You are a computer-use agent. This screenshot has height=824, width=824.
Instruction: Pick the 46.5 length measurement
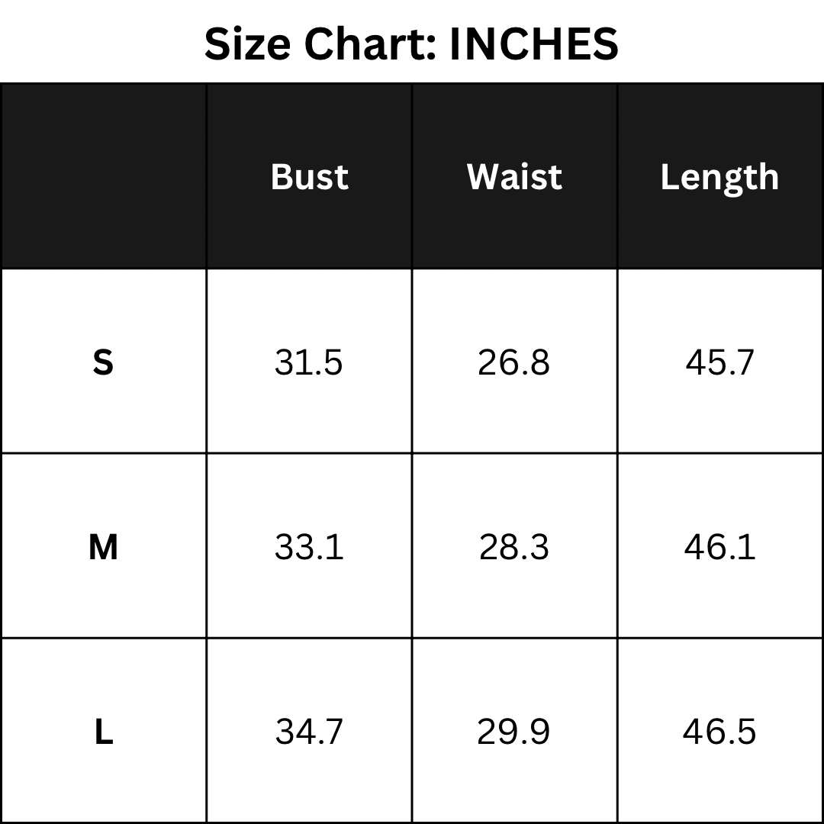tap(719, 732)
